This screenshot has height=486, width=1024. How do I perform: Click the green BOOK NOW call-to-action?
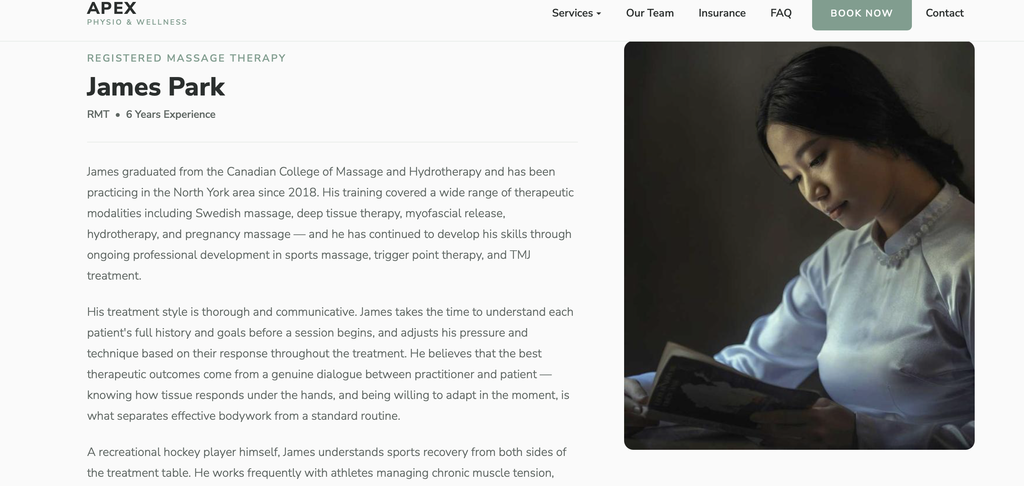point(861,13)
